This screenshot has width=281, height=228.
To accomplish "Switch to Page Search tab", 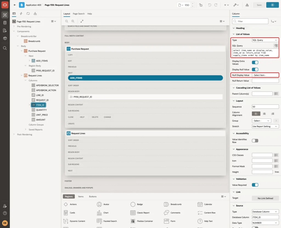I will click(x=78, y=14).
